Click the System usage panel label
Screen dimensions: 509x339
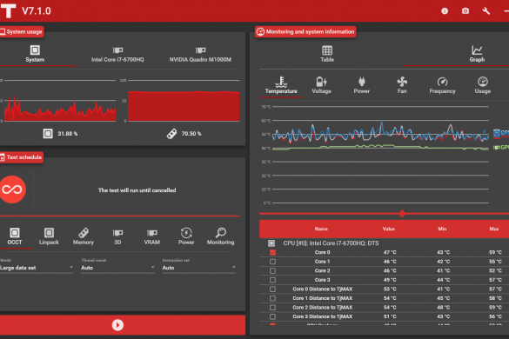[x=22, y=32]
